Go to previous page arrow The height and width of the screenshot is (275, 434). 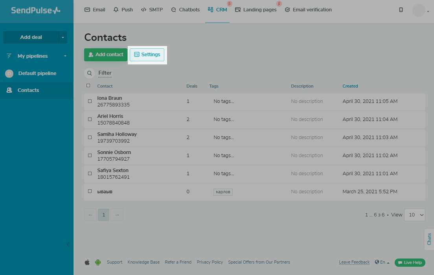point(90,215)
